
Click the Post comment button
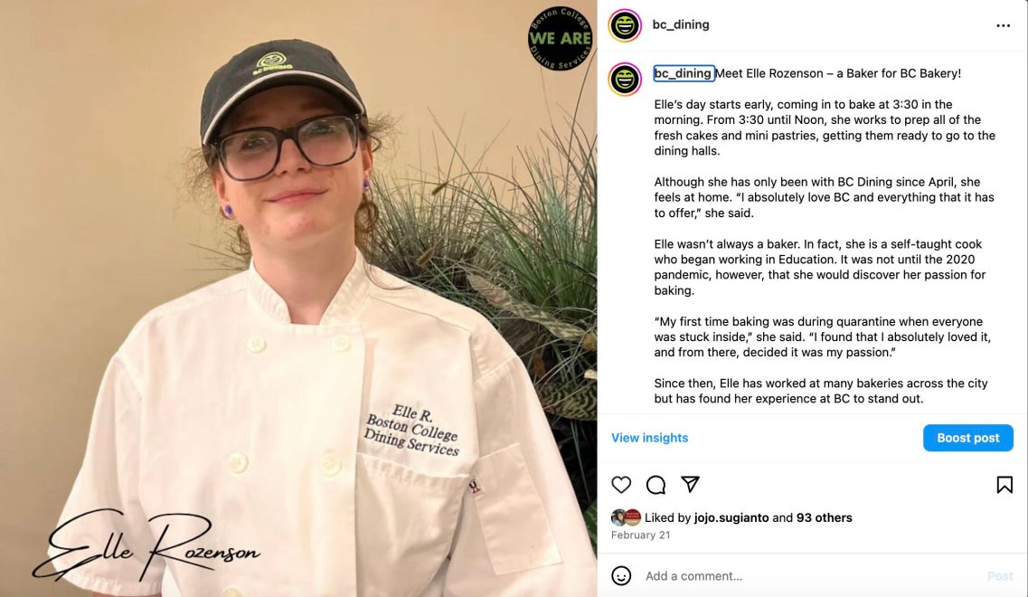tap(1000, 576)
